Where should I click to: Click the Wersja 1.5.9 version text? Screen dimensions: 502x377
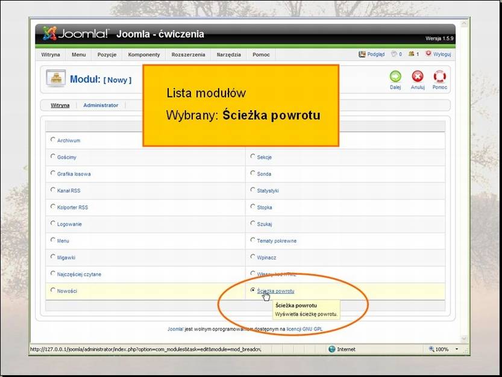pyautogui.click(x=439, y=39)
